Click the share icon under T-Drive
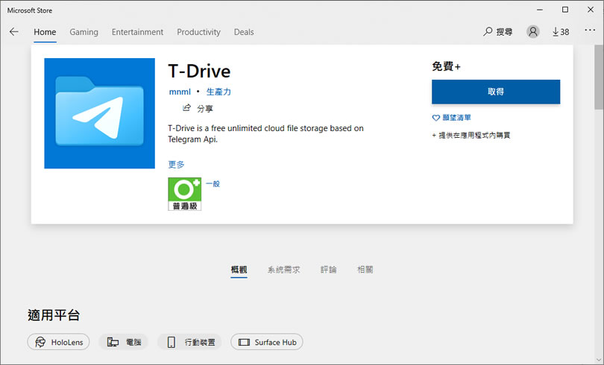 pyautogui.click(x=187, y=108)
